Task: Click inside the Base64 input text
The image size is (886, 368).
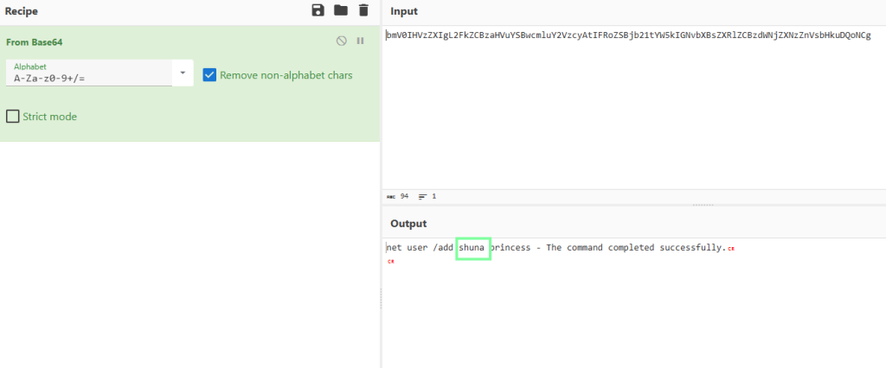Action: 628,35
